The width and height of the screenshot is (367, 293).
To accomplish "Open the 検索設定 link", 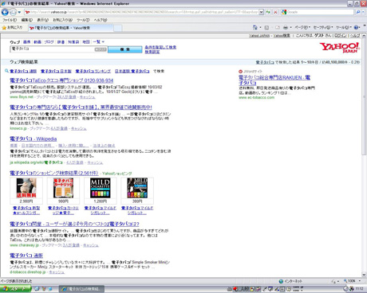I will pos(152,52).
